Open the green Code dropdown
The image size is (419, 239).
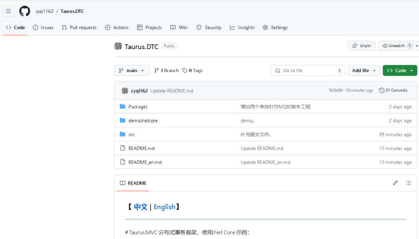click(x=400, y=70)
